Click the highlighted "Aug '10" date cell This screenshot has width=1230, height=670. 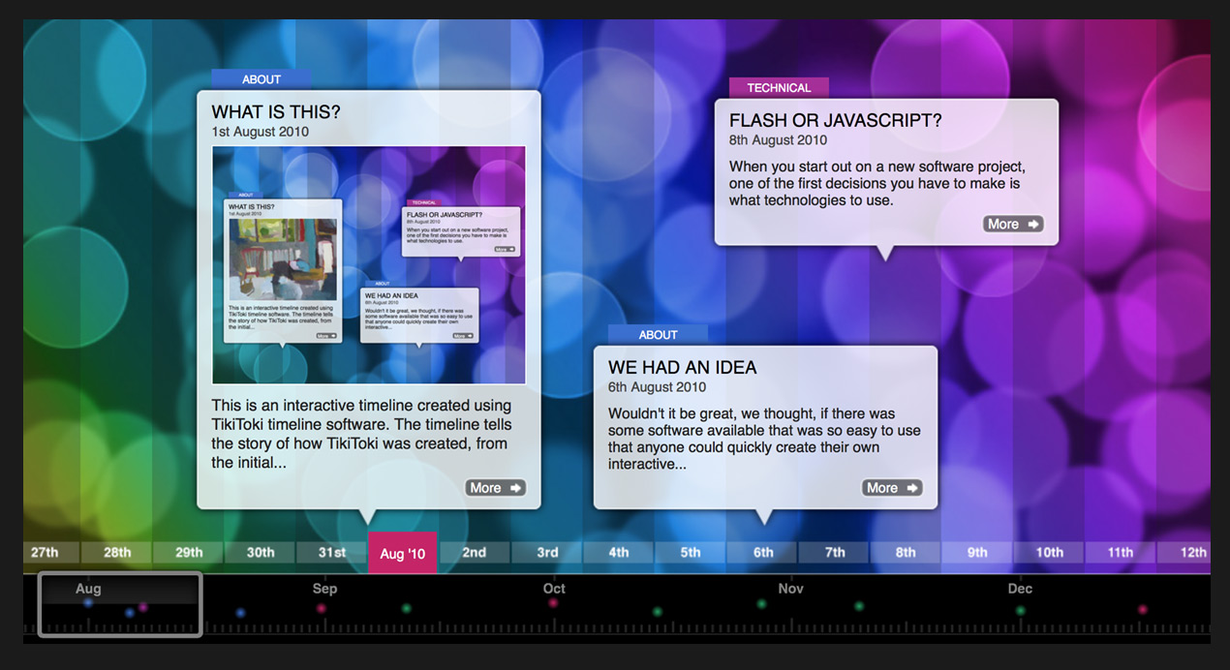[402, 553]
